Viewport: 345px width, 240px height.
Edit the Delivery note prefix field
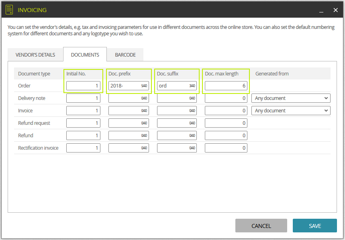[x=128, y=98]
